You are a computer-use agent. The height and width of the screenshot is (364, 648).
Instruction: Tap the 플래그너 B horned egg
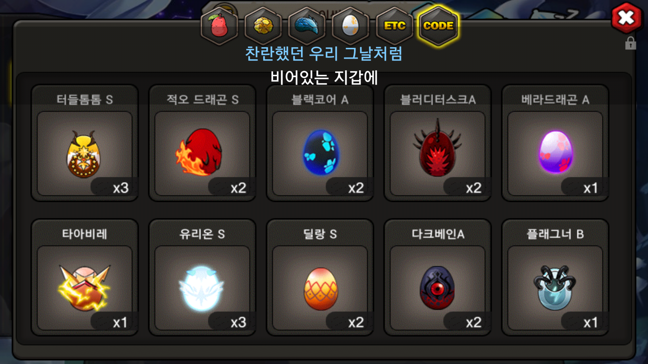tap(555, 288)
